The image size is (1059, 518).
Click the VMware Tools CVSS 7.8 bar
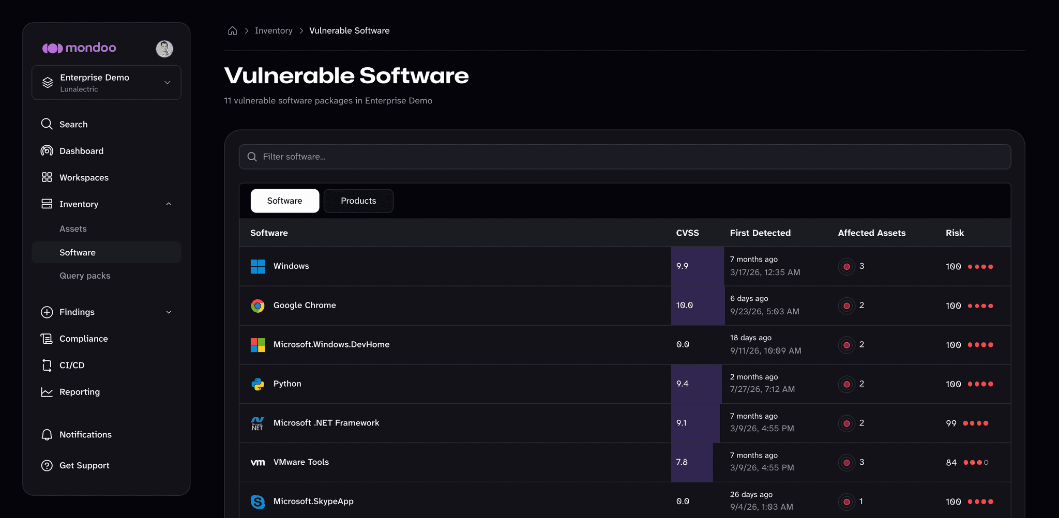click(x=692, y=462)
